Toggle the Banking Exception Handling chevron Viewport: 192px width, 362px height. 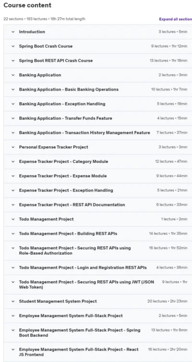(13, 104)
